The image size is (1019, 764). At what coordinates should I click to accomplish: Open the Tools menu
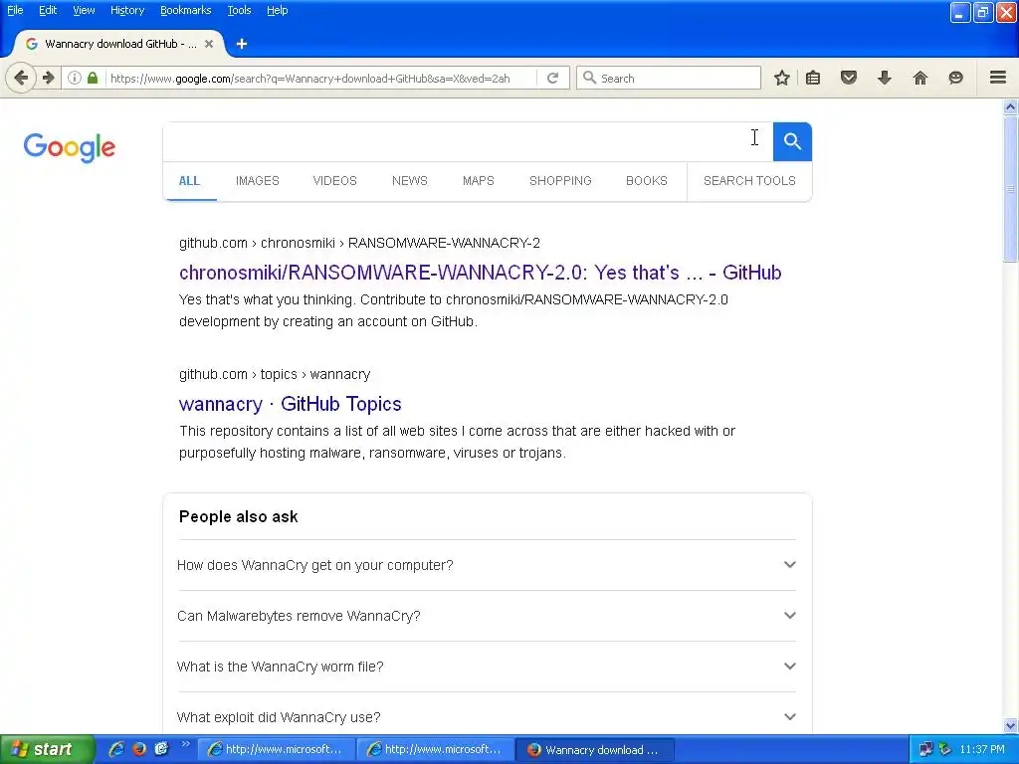(x=239, y=10)
